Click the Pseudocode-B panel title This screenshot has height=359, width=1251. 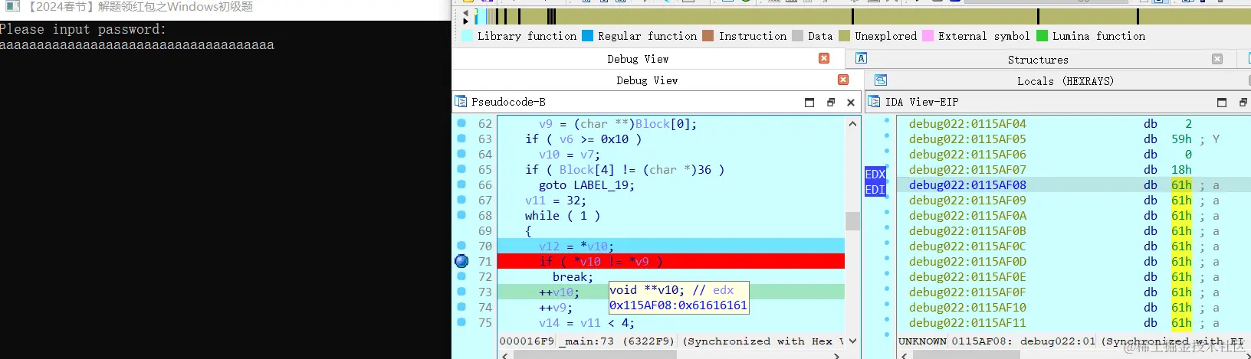[x=508, y=102]
